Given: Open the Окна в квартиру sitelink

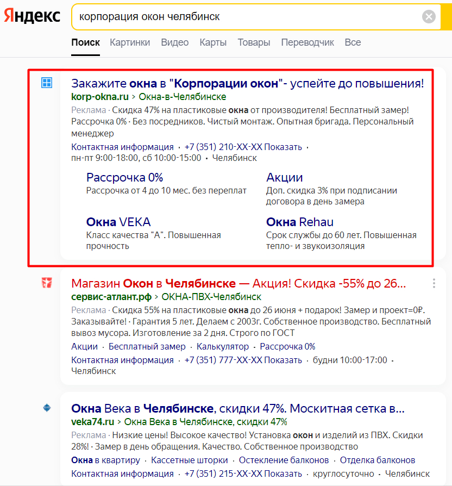Looking at the screenshot, I should pyautogui.click(x=105, y=460).
